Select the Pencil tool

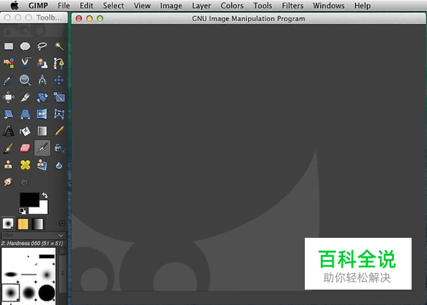pos(59,131)
